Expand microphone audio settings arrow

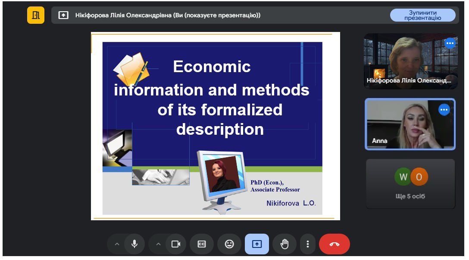[117, 244]
